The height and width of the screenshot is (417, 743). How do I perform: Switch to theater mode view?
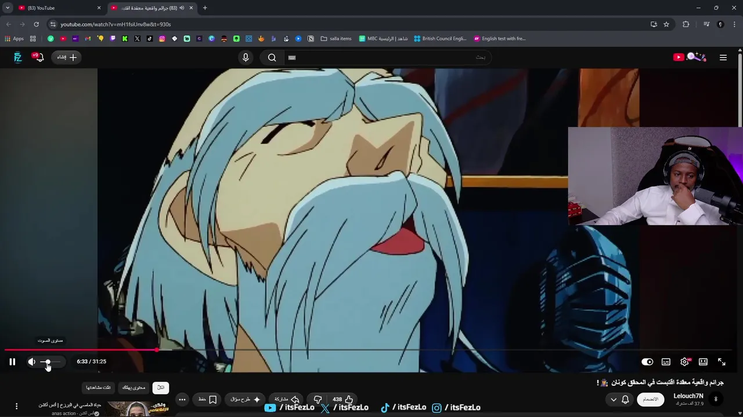(703, 361)
